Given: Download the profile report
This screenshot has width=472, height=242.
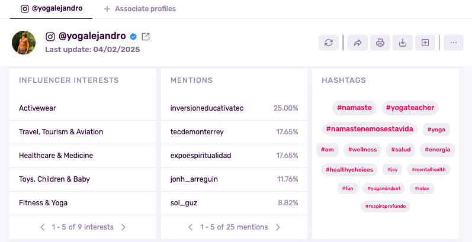Looking at the screenshot, I should [403, 43].
